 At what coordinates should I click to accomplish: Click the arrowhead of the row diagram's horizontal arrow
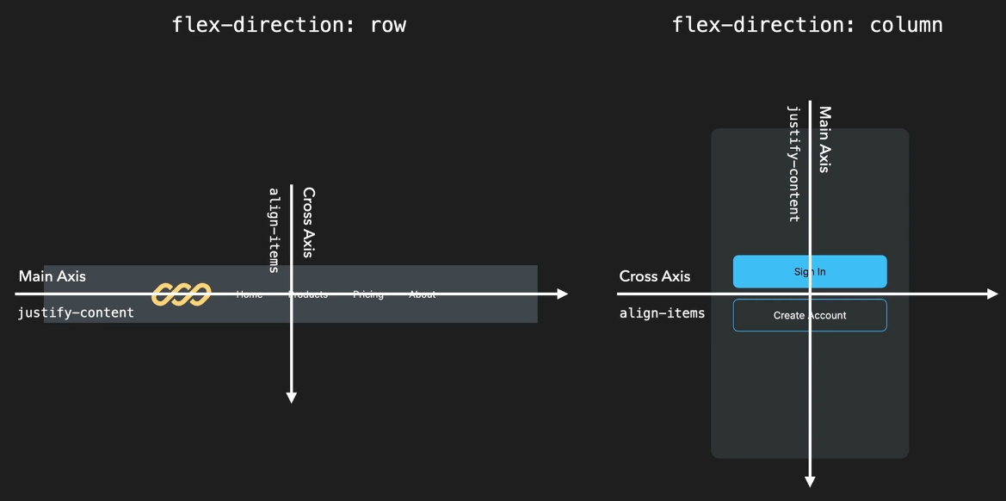click(x=563, y=294)
